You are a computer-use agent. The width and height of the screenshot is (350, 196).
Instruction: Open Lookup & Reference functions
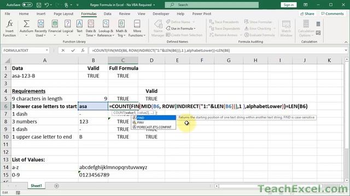(x=106, y=28)
